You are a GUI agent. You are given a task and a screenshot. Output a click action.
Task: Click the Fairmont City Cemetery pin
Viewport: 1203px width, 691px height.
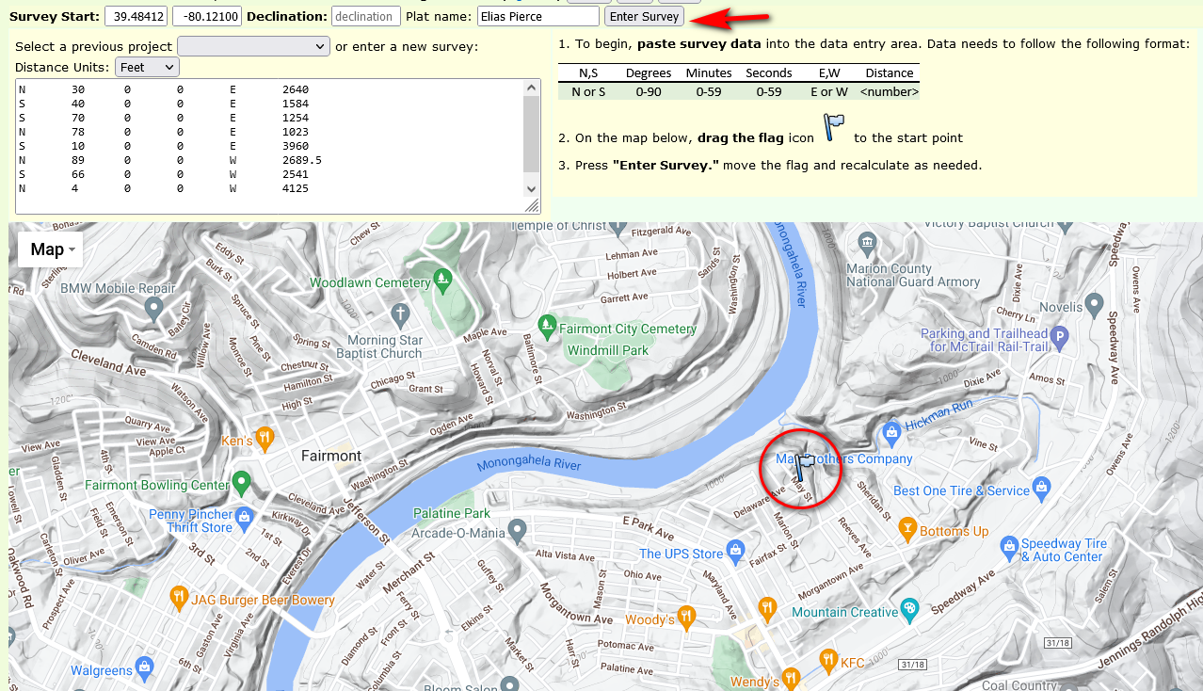click(547, 327)
